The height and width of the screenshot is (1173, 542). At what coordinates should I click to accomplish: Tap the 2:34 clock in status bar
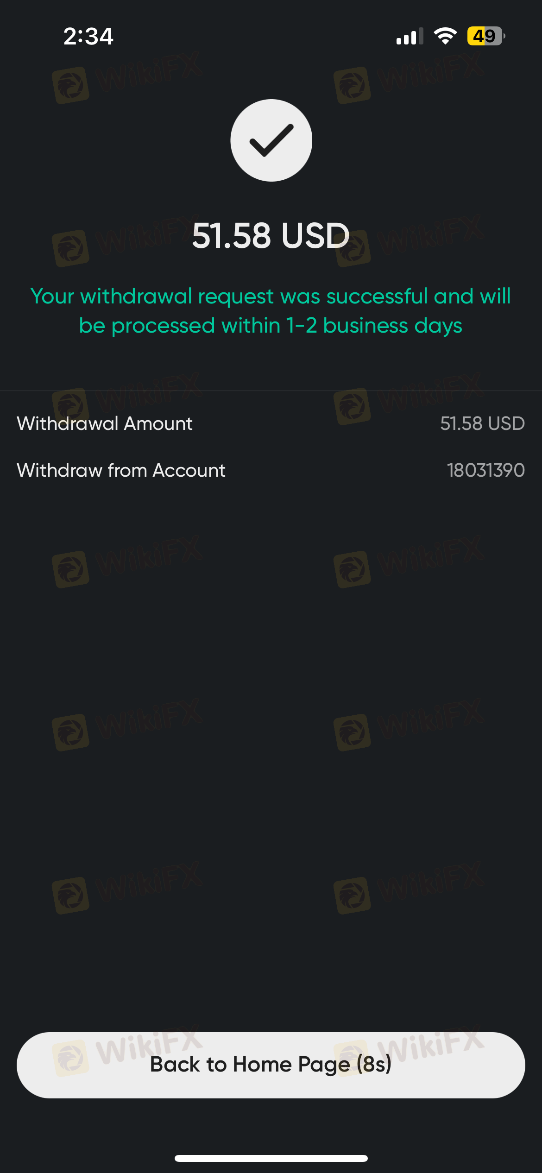point(88,36)
